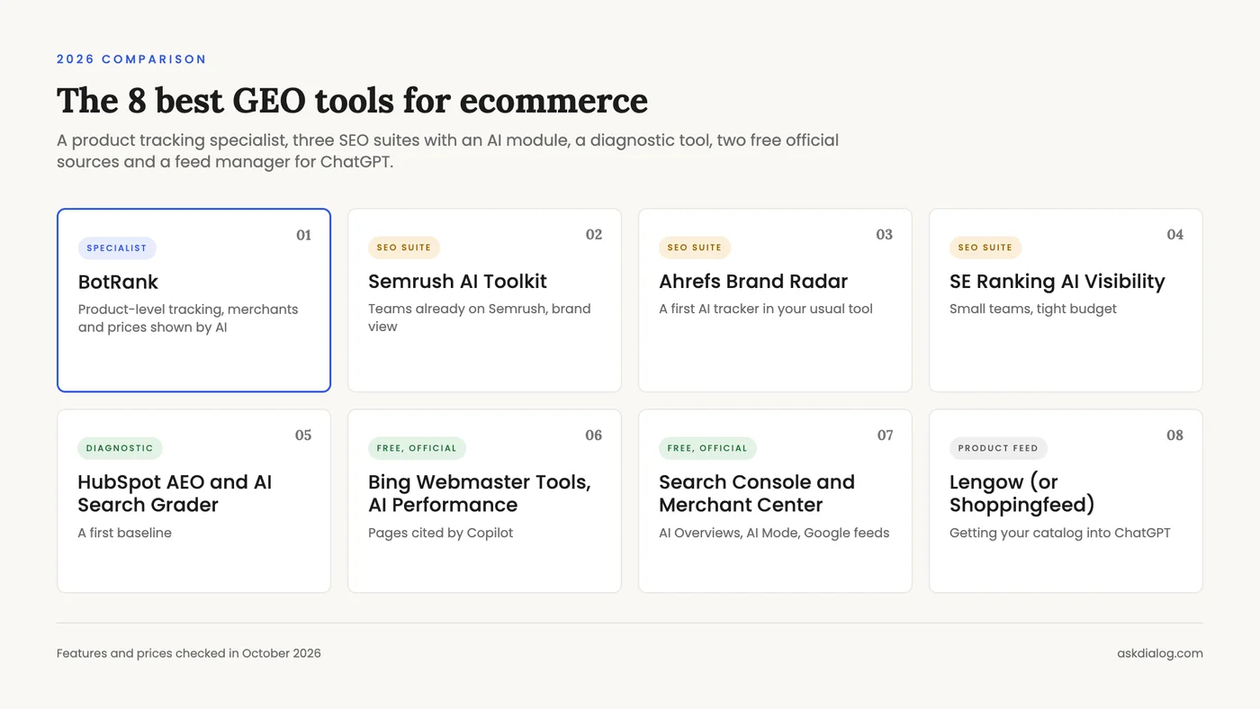Click "Teams already on Semrush, brand view" text

click(480, 318)
